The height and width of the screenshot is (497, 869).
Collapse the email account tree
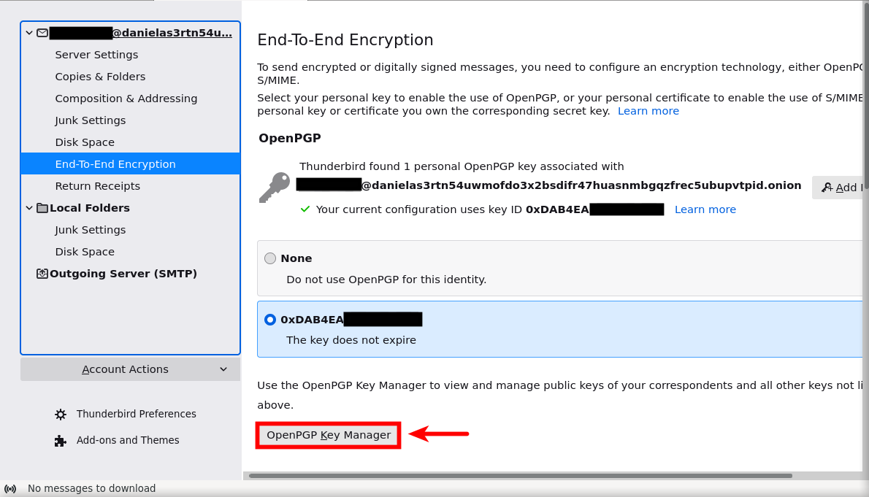29,33
